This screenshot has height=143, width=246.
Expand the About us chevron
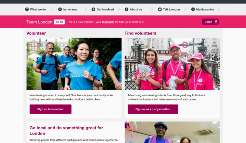click(152, 10)
